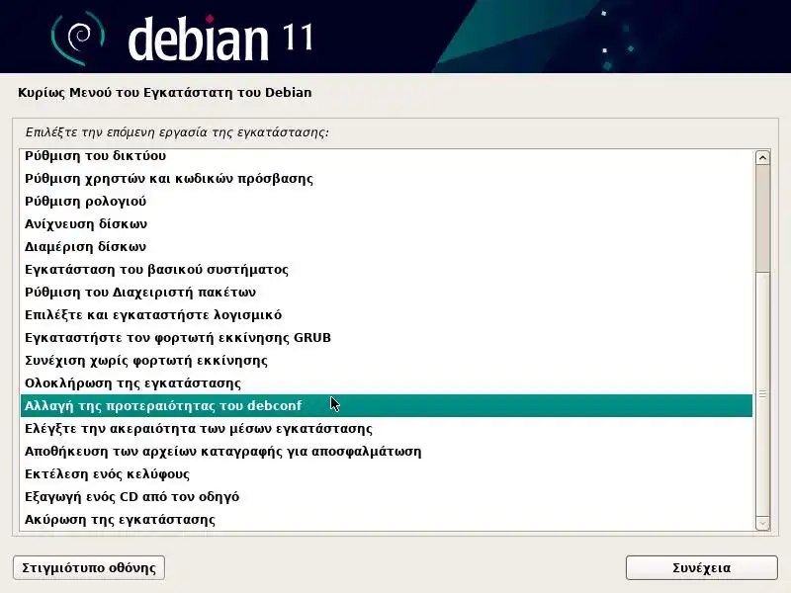Choose 'Συνέχιση χωρίς φορτωτή εκκίνησης'

[x=387, y=360]
